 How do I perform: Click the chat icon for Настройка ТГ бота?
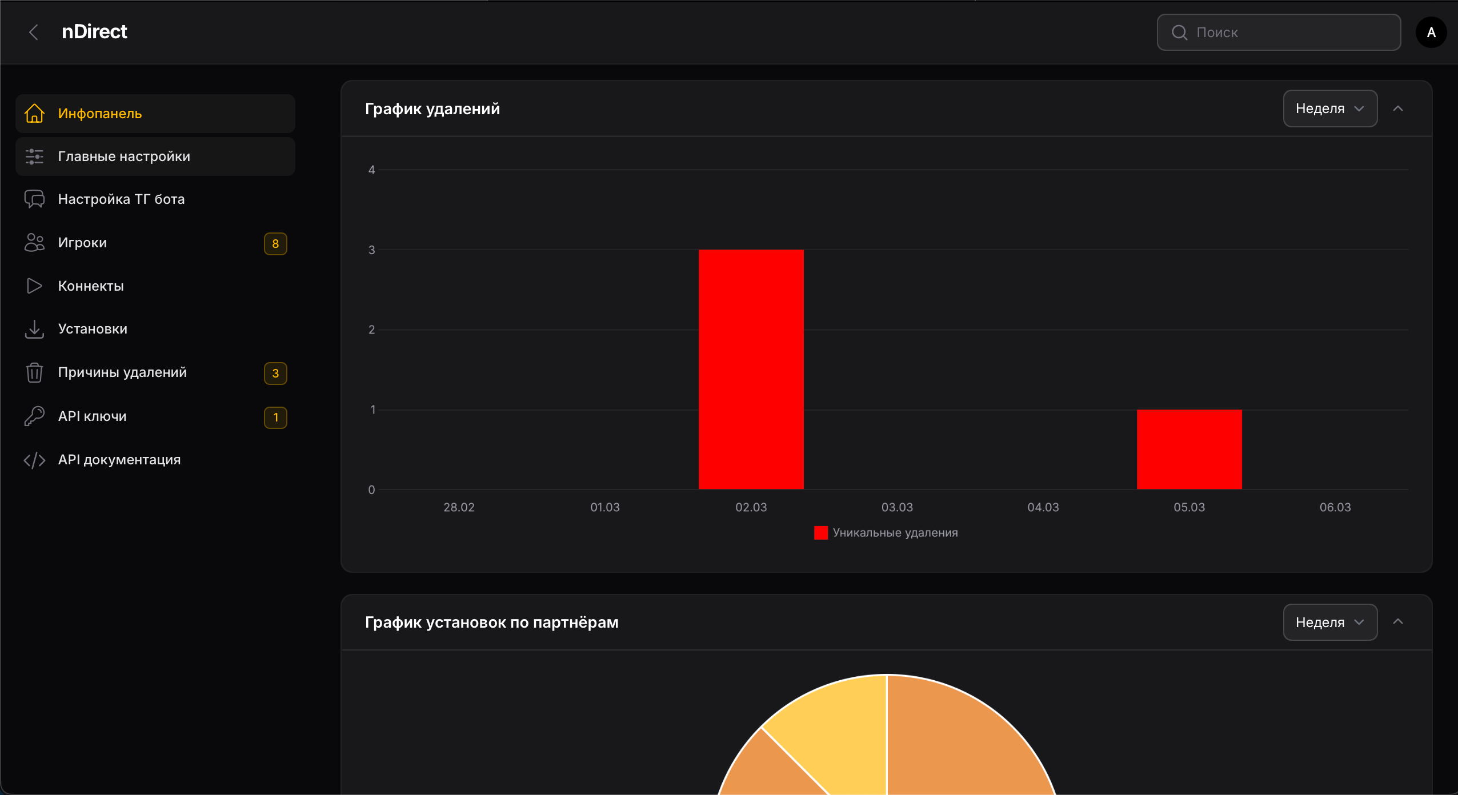point(34,199)
